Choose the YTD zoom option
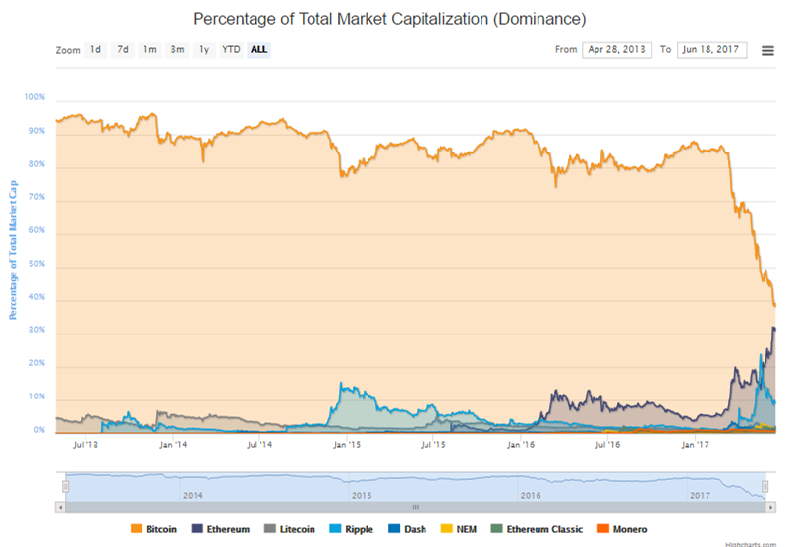Viewport: 793px width, 547px height. pyautogui.click(x=231, y=49)
